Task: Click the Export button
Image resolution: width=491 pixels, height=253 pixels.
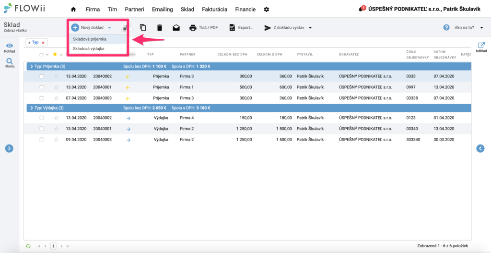Action: [x=241, y=27]
